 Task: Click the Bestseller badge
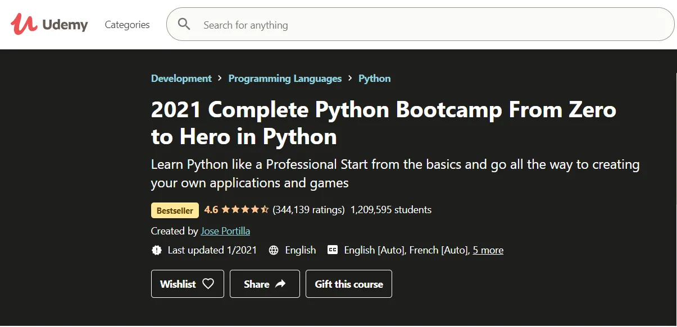pyautogui.click(x=175, y=210)
